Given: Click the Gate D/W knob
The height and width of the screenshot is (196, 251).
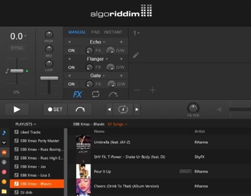Looking at the screenshot, I should [111, 84].
